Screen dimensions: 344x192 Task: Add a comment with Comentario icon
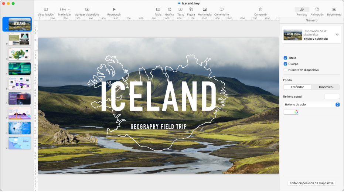point(222,10)
